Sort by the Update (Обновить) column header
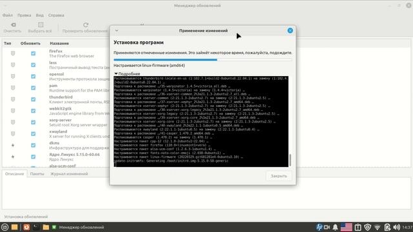 (x=30, y=43)
